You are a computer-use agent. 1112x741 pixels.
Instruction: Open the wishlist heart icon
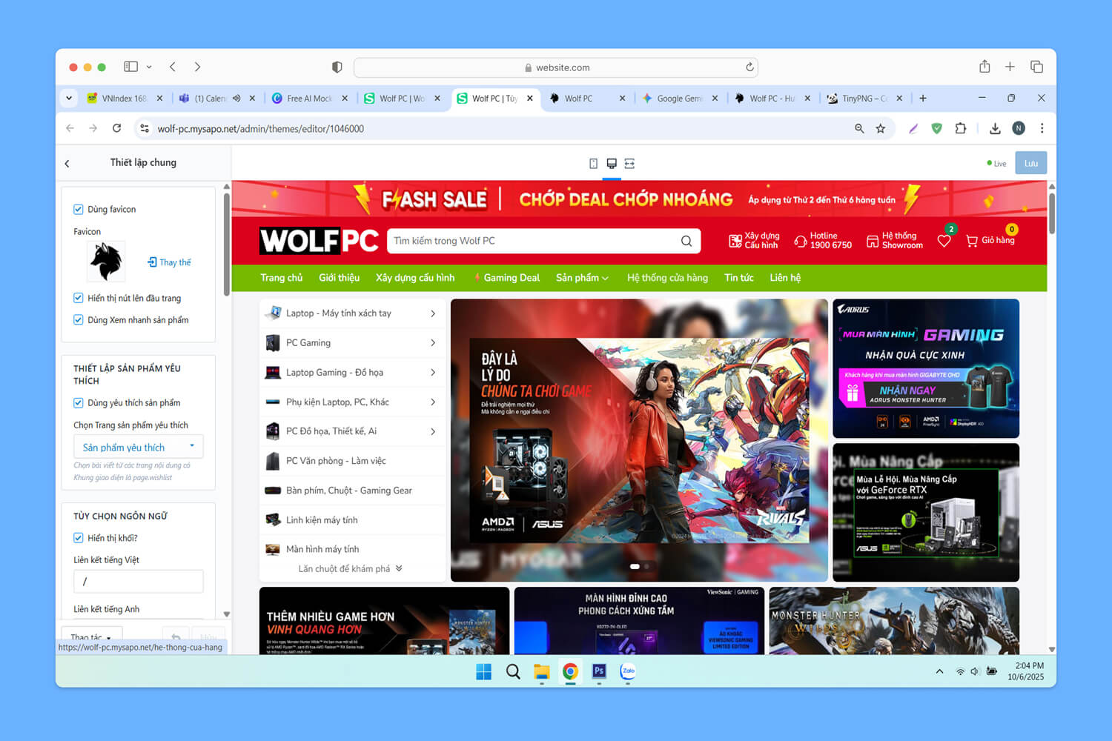point(944,241)
